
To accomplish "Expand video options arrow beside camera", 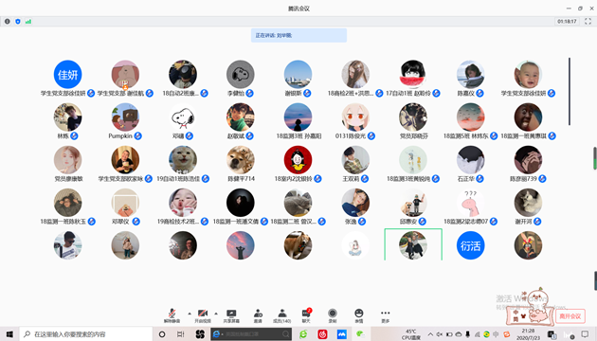I will click(x=216, y=314).
